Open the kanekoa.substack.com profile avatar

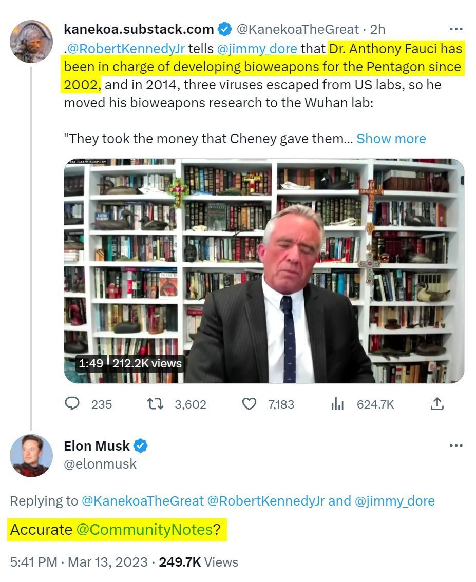click(x=31, y=41)
